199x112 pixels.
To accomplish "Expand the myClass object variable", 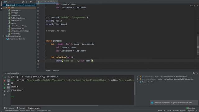I will 138,77.
